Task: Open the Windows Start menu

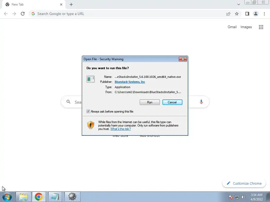Action: click(7, 197)
